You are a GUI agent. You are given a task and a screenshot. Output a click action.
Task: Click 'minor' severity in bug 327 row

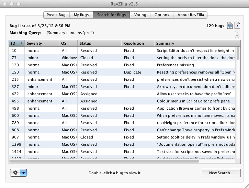click(x=33, y=87)
